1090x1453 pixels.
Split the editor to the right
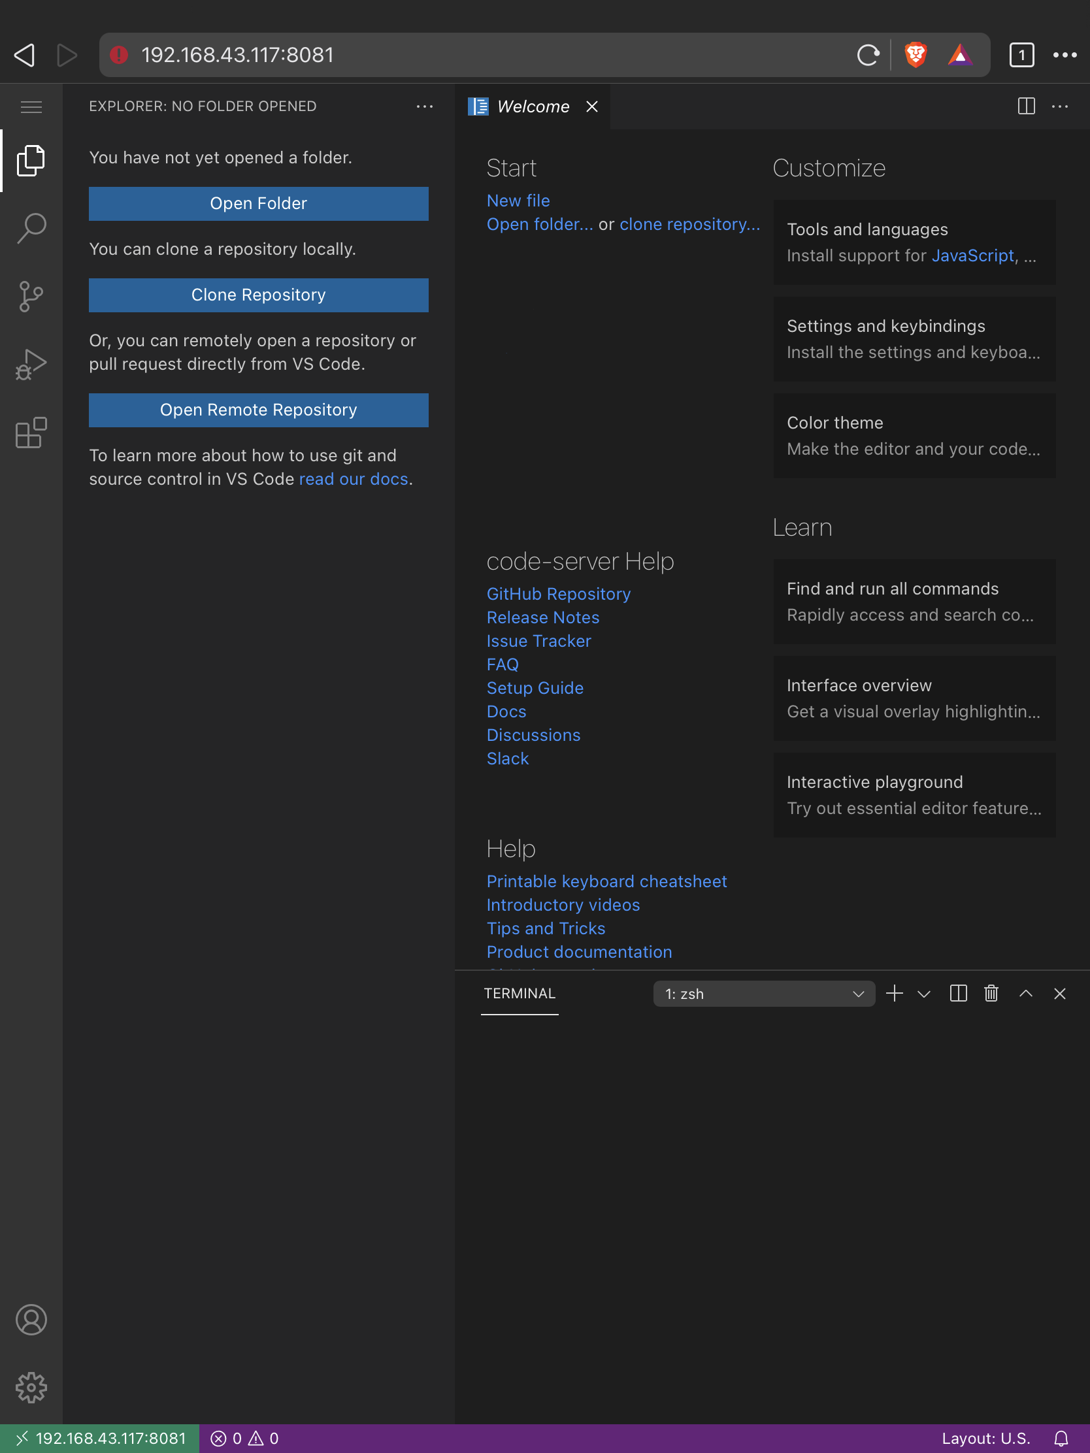click(x=1026, y=106)
